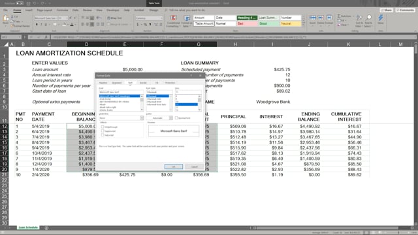418x235 pixels.
Task: Open the font Color Automatic dropdown
Action: click(170, 118)
